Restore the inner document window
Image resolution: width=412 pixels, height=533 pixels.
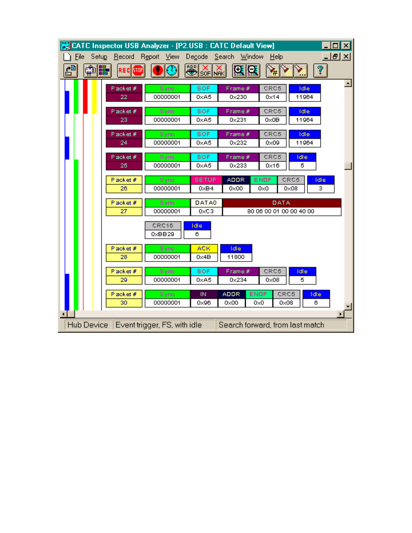coord(336,57)
